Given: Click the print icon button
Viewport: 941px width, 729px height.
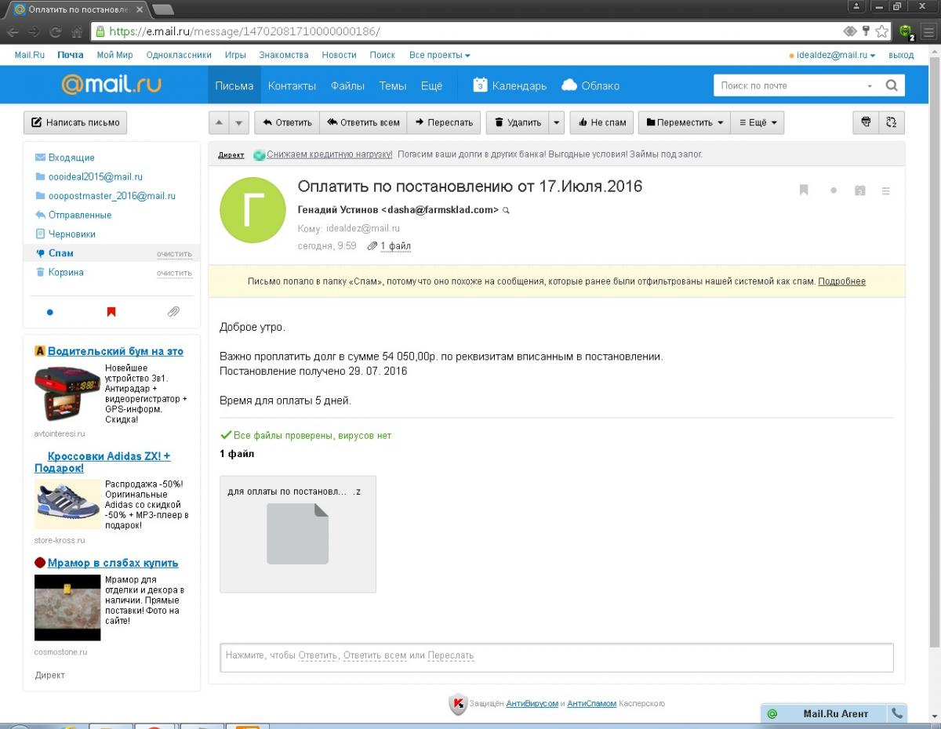Looking at the screenshot, I should (866, 122).
